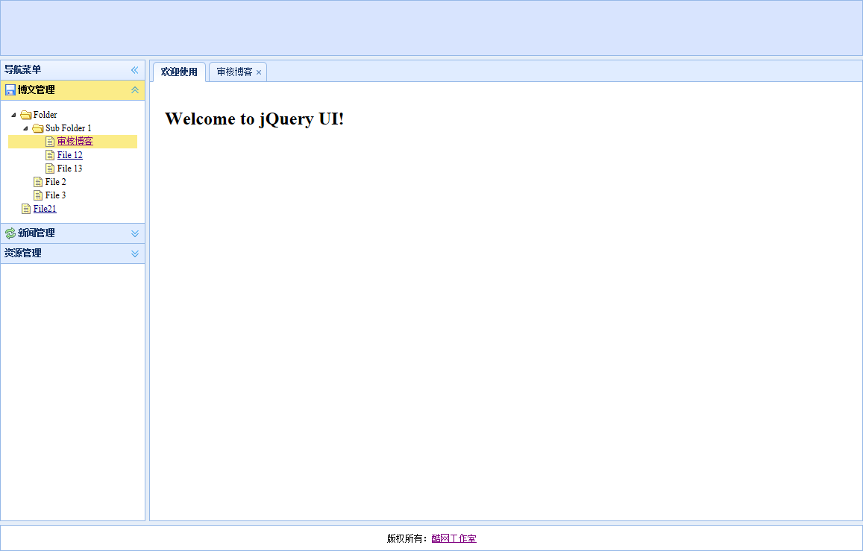Viewport: 863px width, 551px height.
Task: Open the highlighted 审核博客 tree link
Action: 76,141
